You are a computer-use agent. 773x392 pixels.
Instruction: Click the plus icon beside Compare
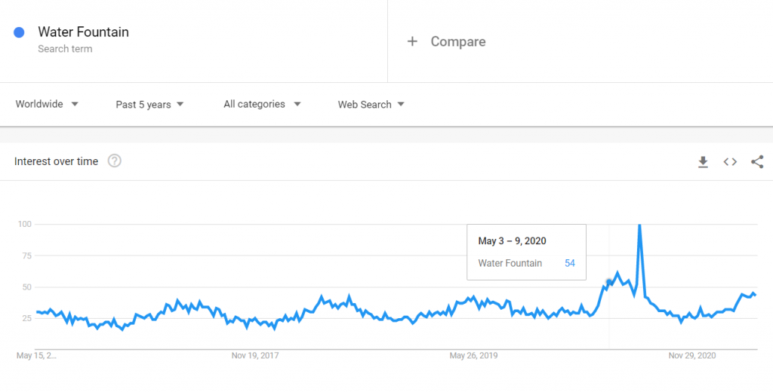point(412,41)
